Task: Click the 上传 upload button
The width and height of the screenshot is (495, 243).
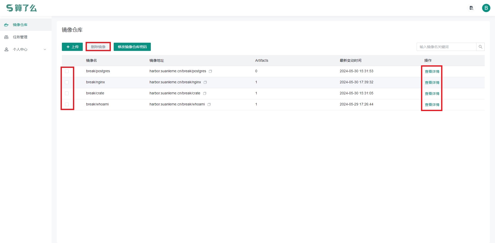Action: 72,47
